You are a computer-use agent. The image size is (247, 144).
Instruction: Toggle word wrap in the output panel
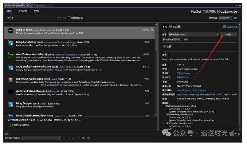[83, 138]
